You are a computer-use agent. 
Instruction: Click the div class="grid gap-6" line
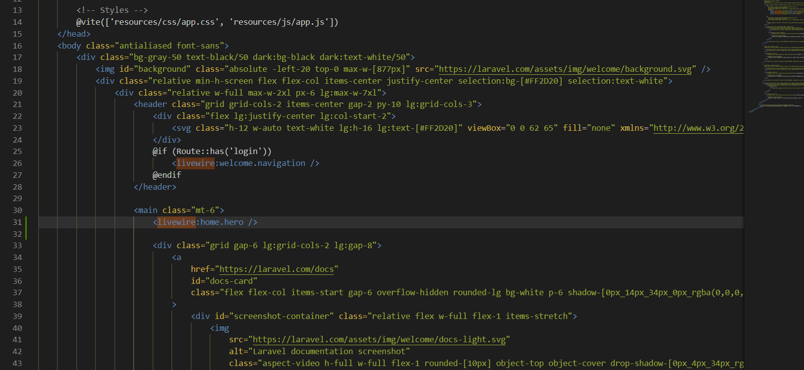tap(267, 246)
